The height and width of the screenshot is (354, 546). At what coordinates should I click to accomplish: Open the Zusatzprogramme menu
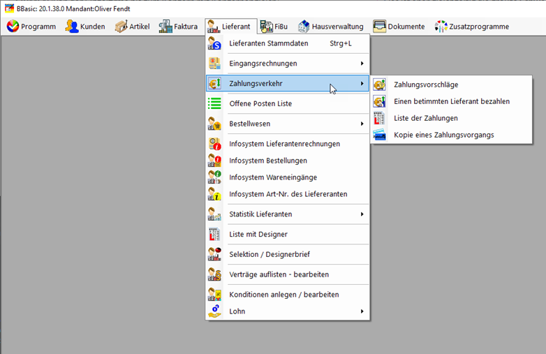tap(472, 27)
